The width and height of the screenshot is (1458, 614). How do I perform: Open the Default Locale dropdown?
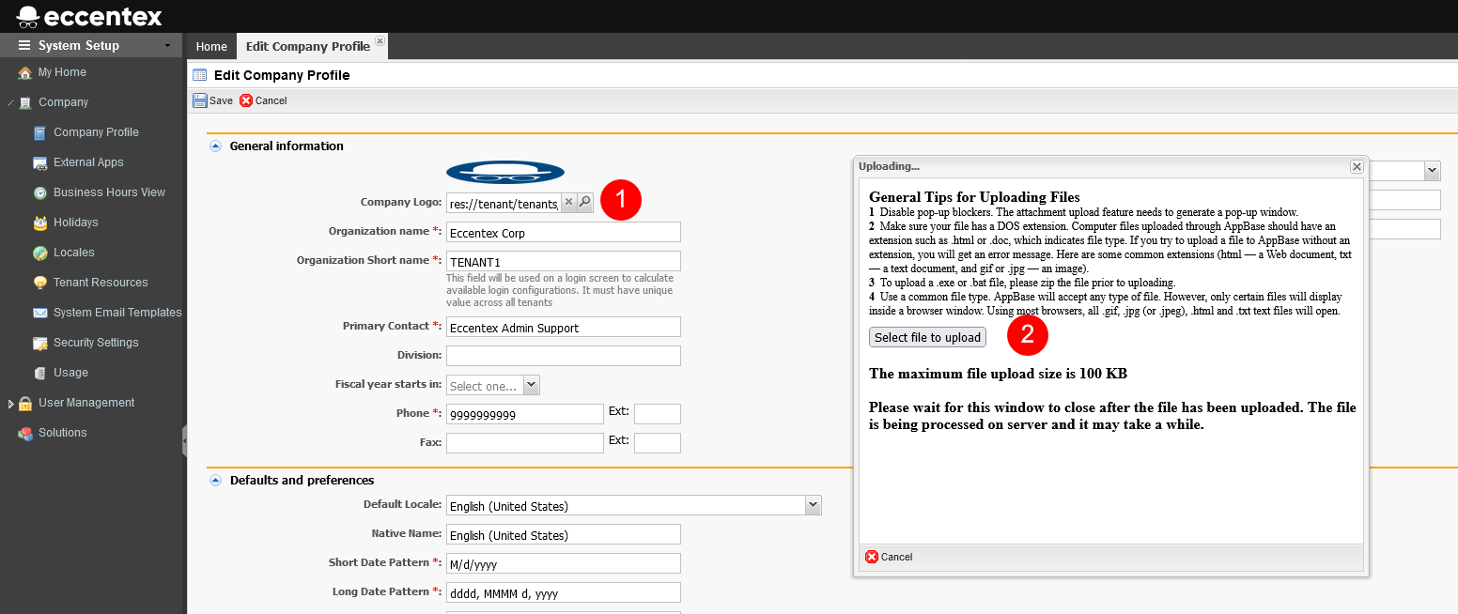pyautogui.click(x=813, y=505)
